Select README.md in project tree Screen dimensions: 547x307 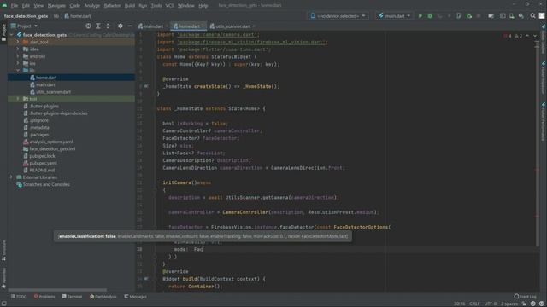(42, 171)
